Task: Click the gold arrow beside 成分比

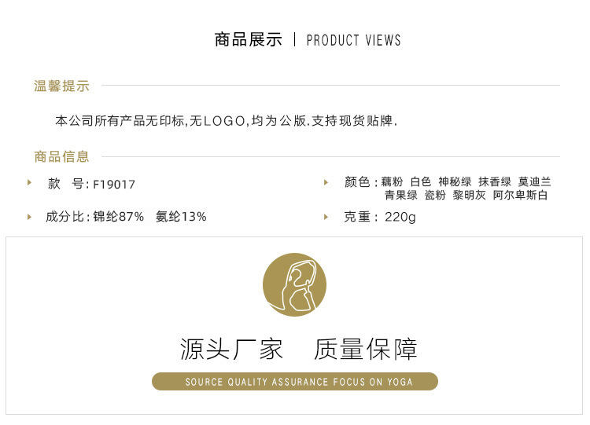Action: pos(29,217)
